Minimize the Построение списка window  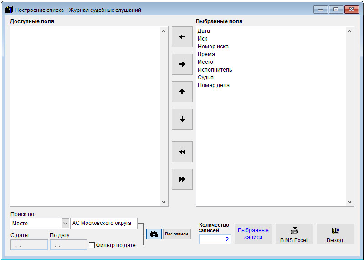(x=321, y=10)
